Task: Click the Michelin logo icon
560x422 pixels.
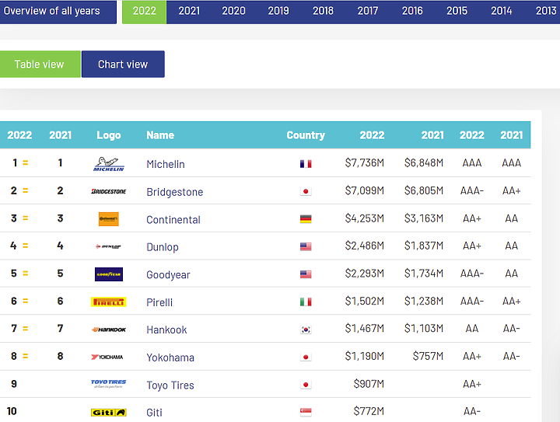Action: (x=108, y=164)
